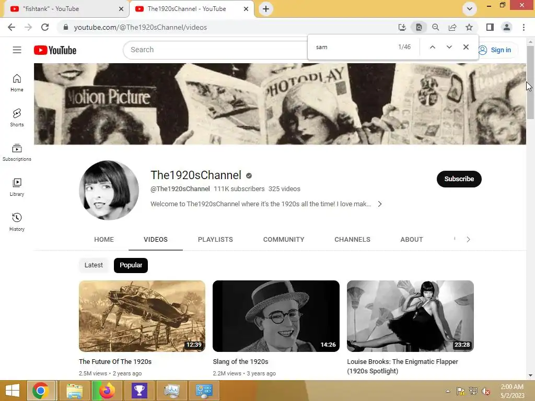The height and width of the screenshot is (401, 535).
Task: Open The Future Of The 1920s thumbnail
Action: [142, 316]
